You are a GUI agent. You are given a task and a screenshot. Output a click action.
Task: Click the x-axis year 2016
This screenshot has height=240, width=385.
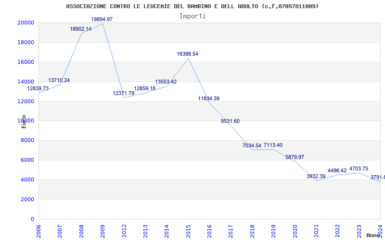209,231
